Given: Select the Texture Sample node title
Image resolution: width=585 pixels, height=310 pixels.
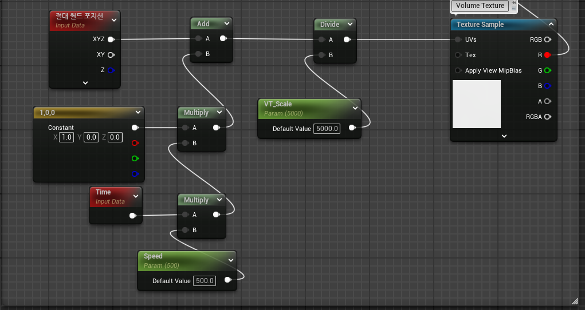Looking at the screenshot, I should pyautogui.click(x=480, y=24).
